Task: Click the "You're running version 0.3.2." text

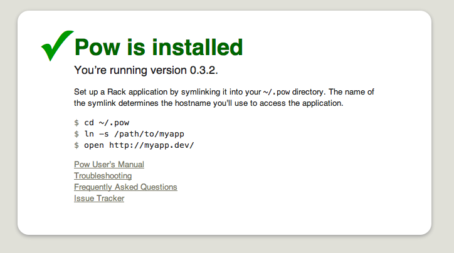Action: tap(145, 70)
